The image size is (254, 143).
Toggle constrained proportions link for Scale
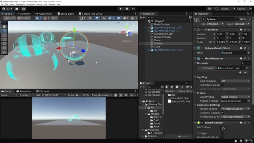point(210,42)
